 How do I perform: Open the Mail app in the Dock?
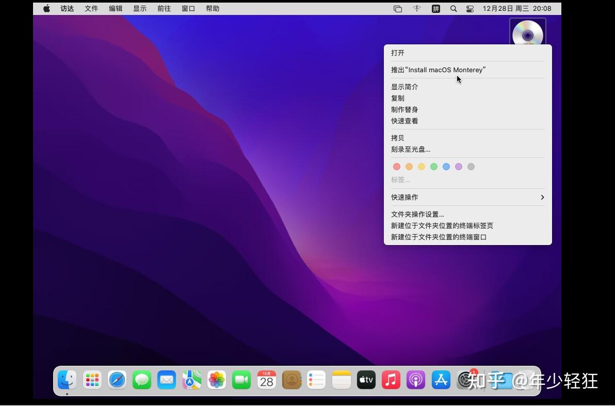click(167, 380)
